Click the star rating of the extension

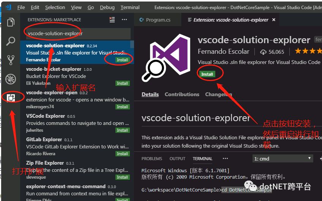(x=308, y=51)
